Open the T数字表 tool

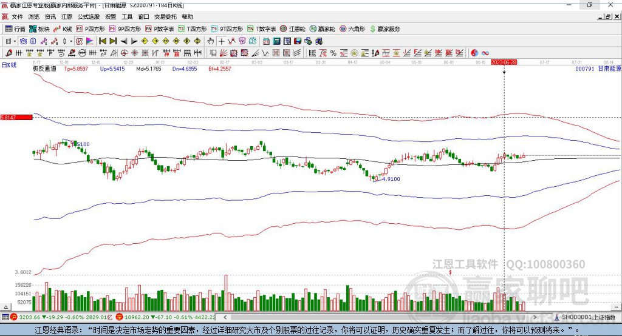tap(261, 29)
